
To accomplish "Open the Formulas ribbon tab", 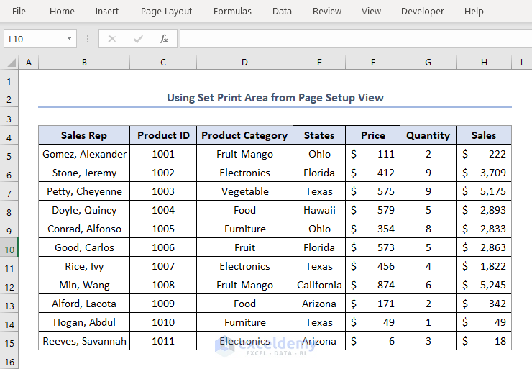I will (232, 11).
